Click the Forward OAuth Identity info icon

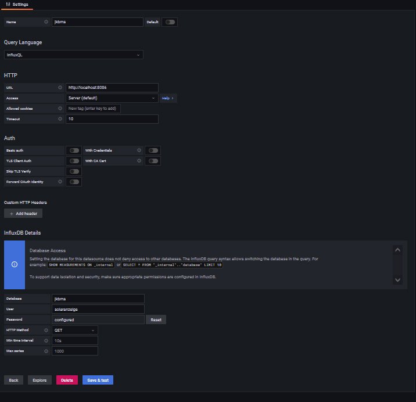[x=60, y=182]
